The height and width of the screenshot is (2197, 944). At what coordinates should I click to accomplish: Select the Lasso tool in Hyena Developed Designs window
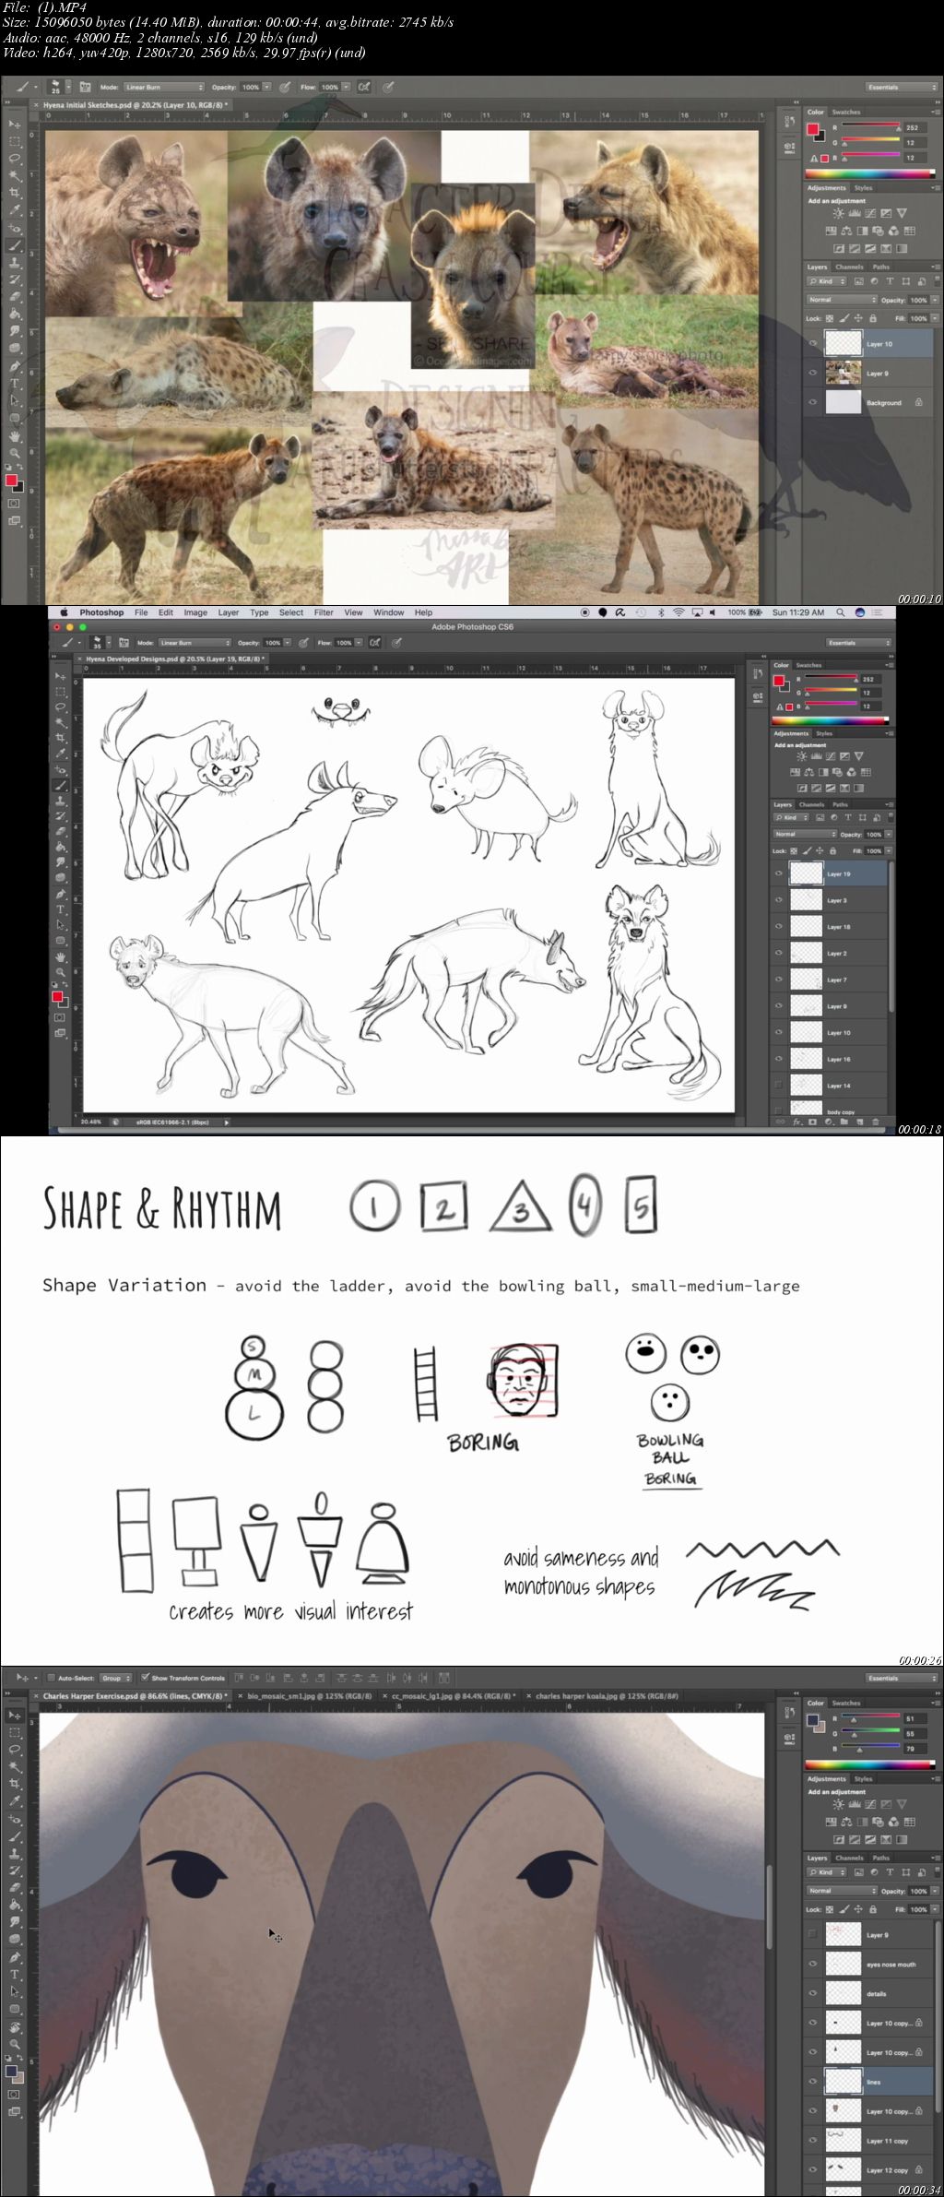pos(61,707)
